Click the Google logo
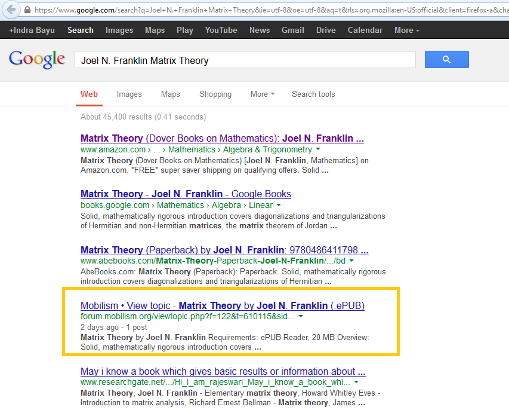509x413 pixels. [x=37, y=60]
